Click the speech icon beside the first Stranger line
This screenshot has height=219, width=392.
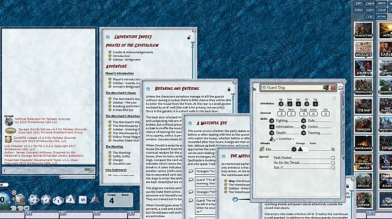[x=191, y=171]
